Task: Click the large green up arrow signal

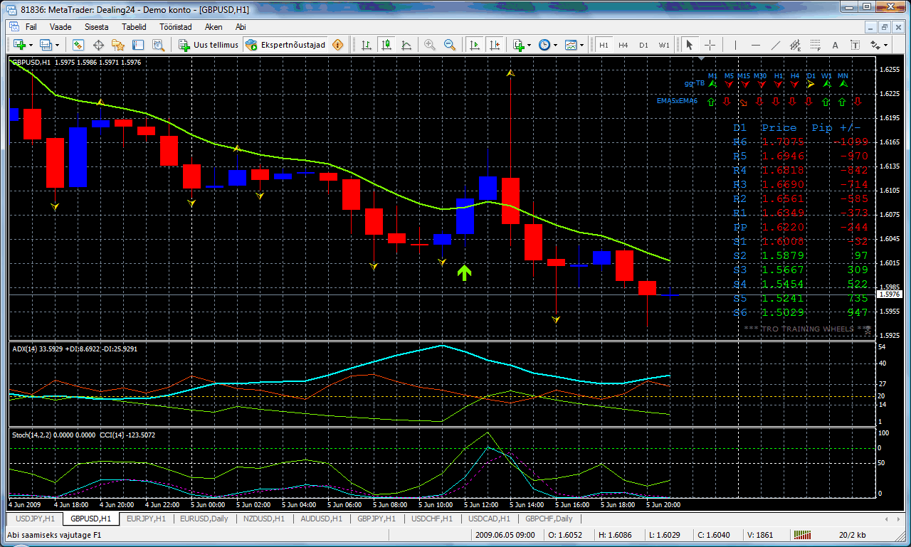Action: [465, 272]
